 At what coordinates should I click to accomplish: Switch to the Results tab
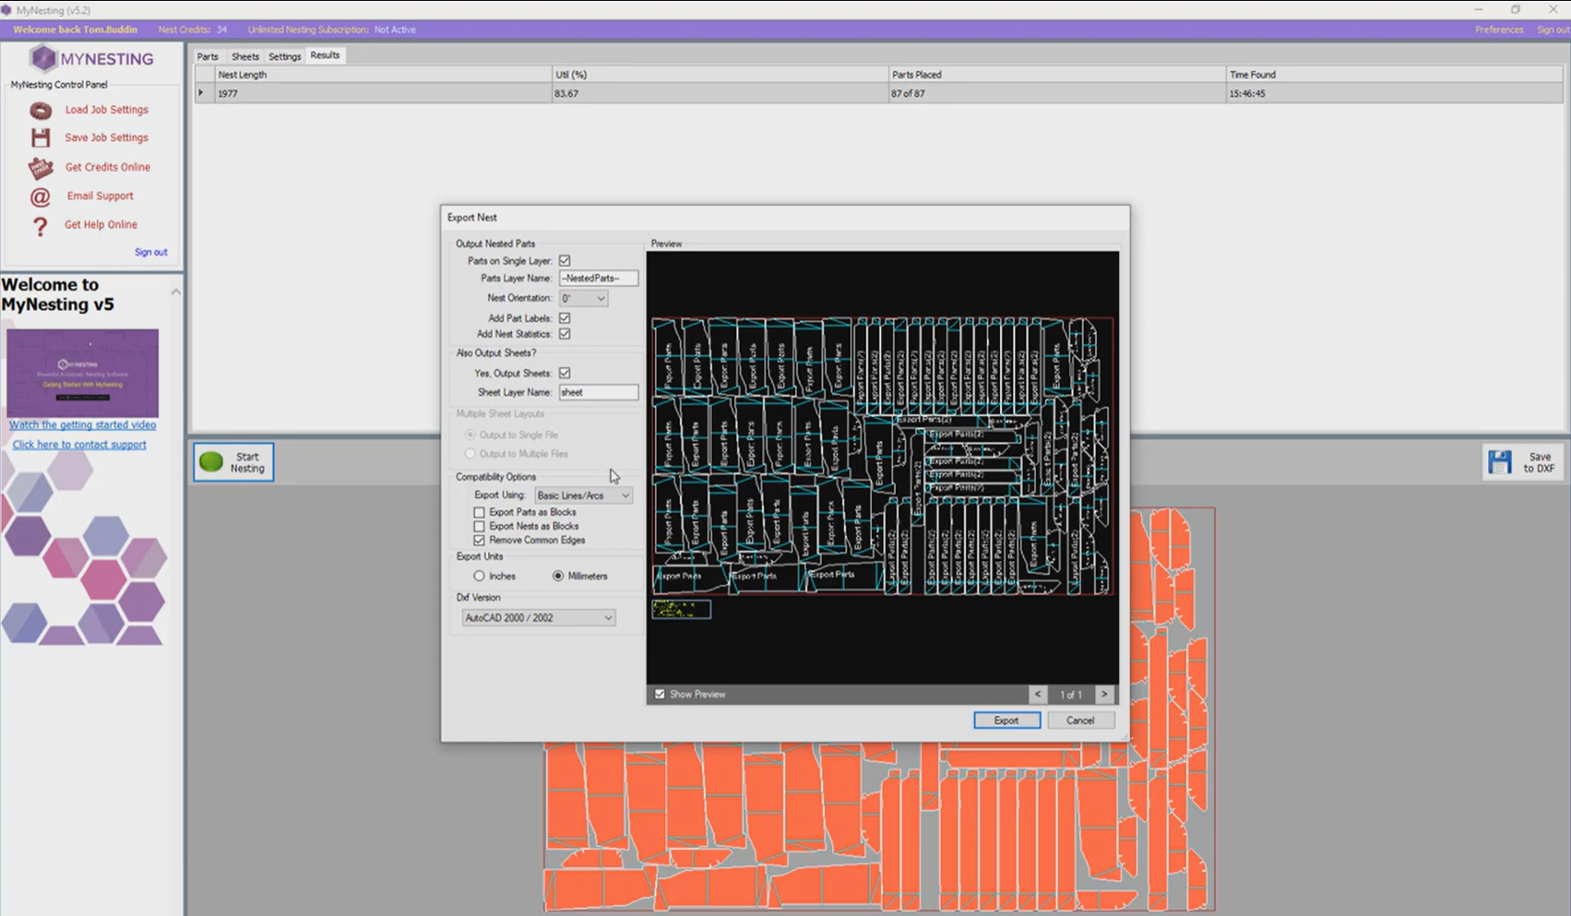(325, 56)
